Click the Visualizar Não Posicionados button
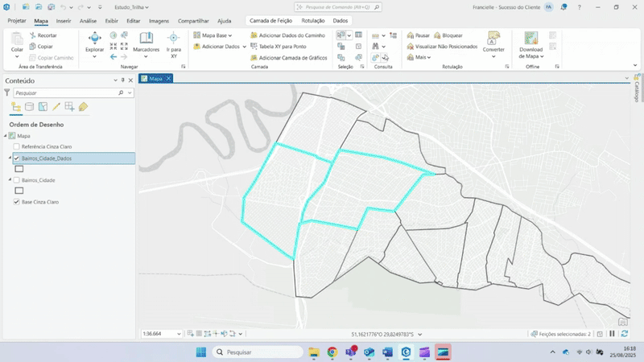 [x=442, y=47]
